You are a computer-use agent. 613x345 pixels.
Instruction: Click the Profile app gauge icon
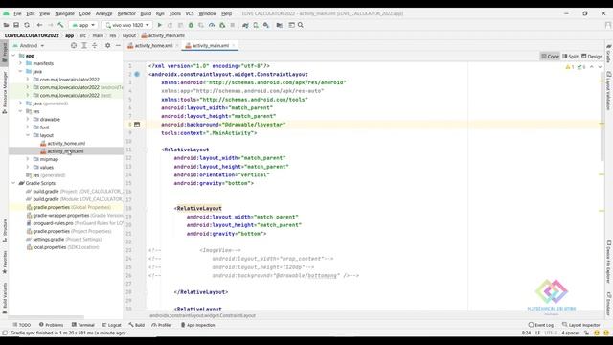coord(212,25)
